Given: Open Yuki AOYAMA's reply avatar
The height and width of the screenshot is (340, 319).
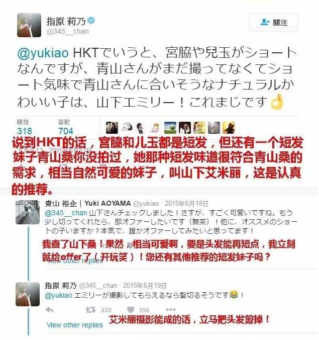Looking at the screenshot, I should tap(28, 212).
